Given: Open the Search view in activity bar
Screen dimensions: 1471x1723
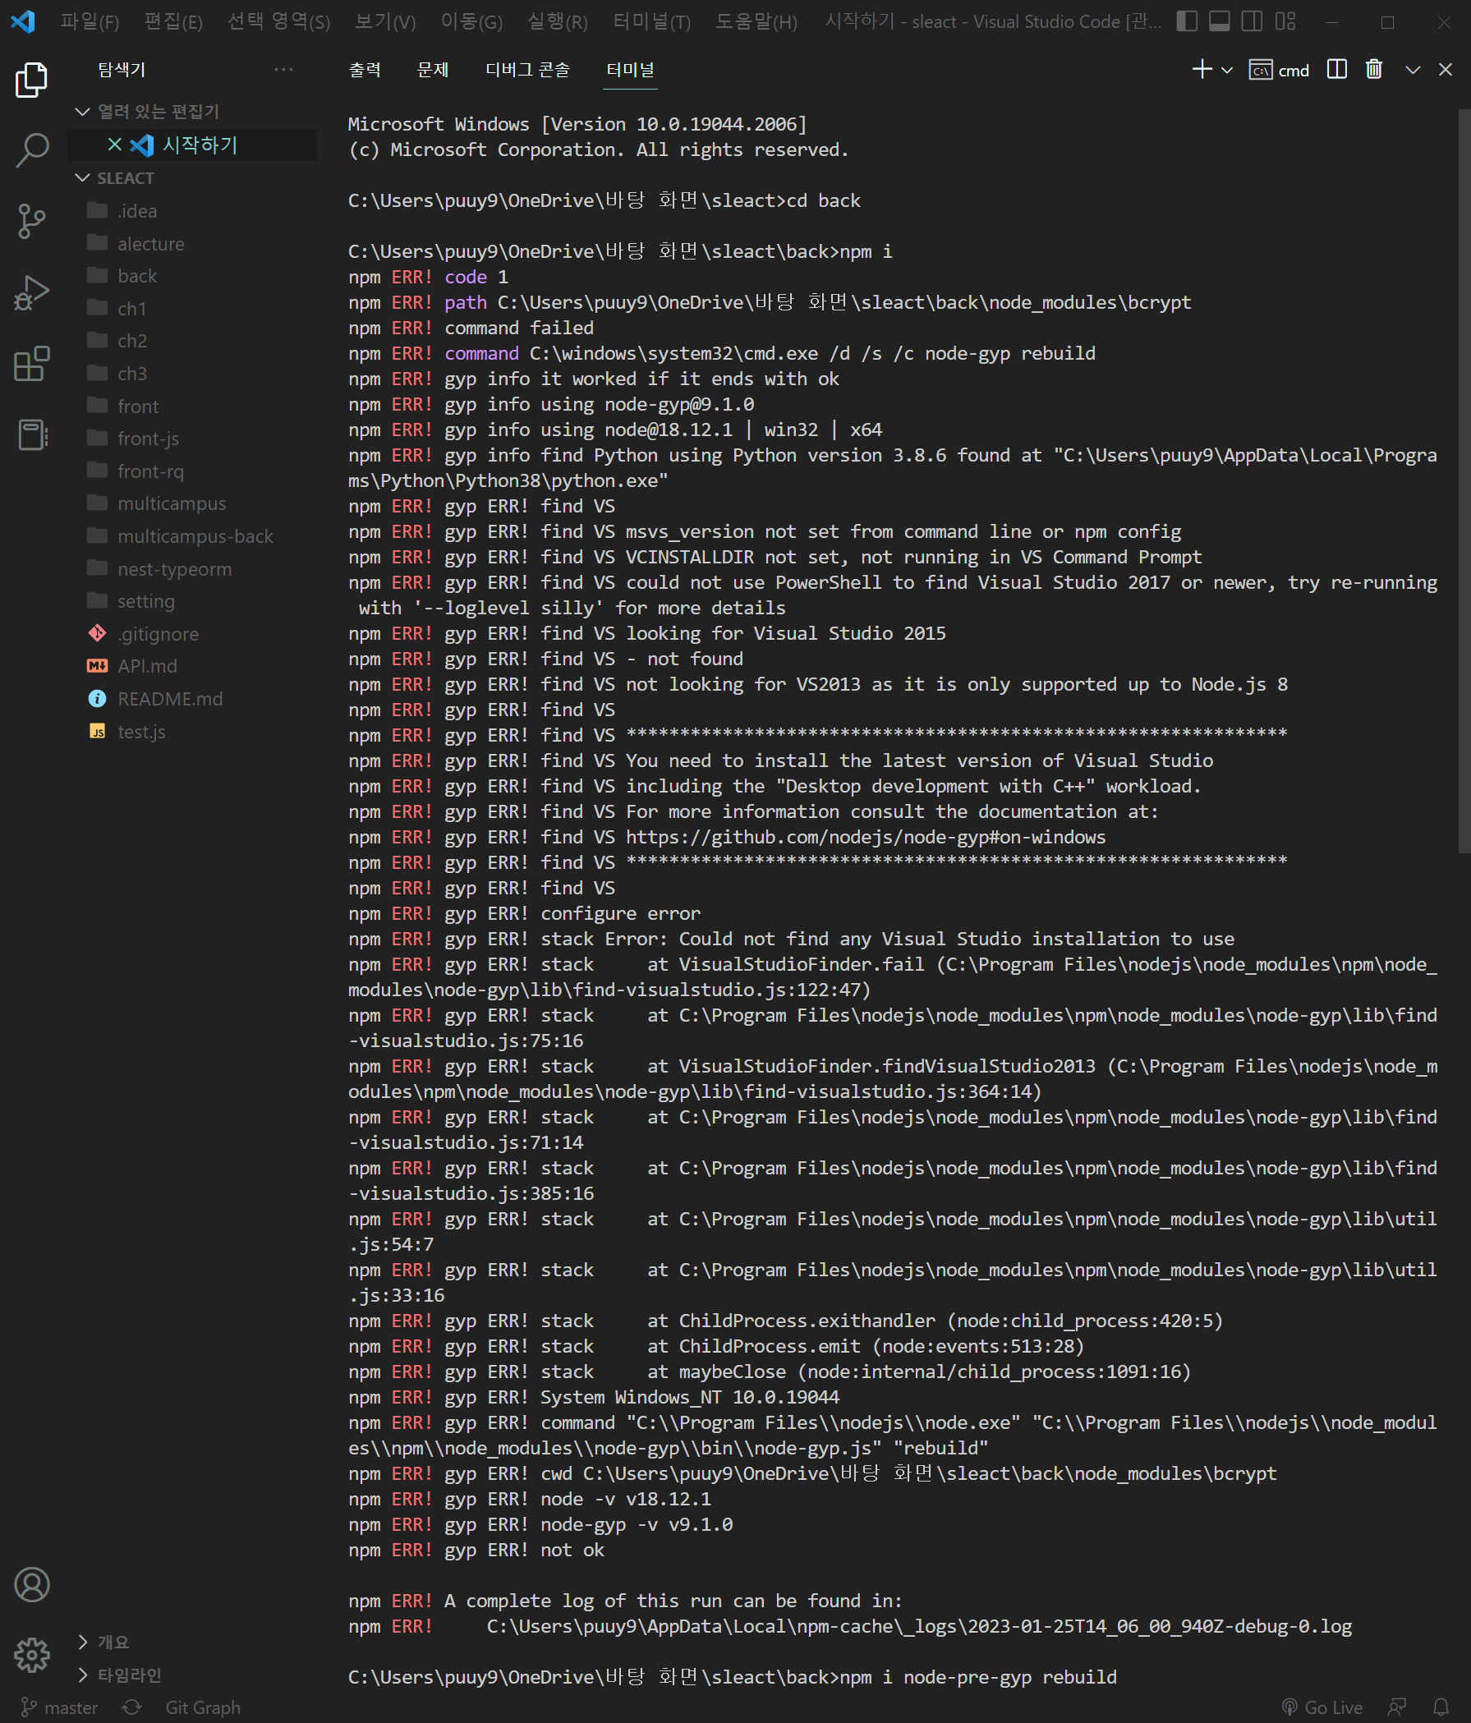Looking at the screenshot, I should 31,150.
